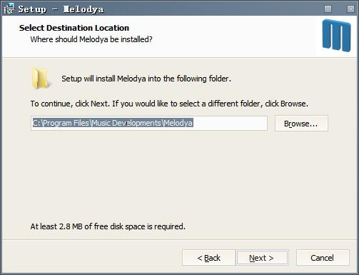The height and width of the screenshot is (275, 359).
Task: Place cursor on 'Music Developments' in path
Action: (126, 123)
